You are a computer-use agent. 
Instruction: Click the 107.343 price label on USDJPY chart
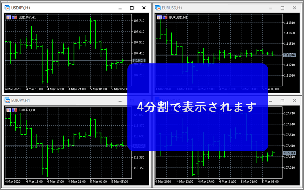pos(139,61)
